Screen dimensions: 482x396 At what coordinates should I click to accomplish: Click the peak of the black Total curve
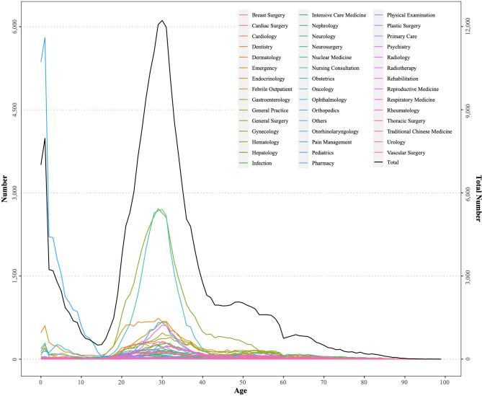pos(162,20)
